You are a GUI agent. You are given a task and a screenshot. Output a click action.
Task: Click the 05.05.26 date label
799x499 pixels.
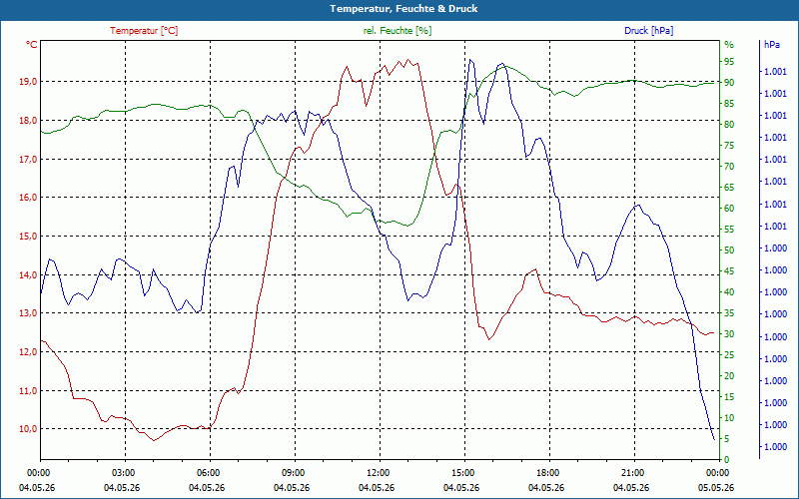(716, 488)
